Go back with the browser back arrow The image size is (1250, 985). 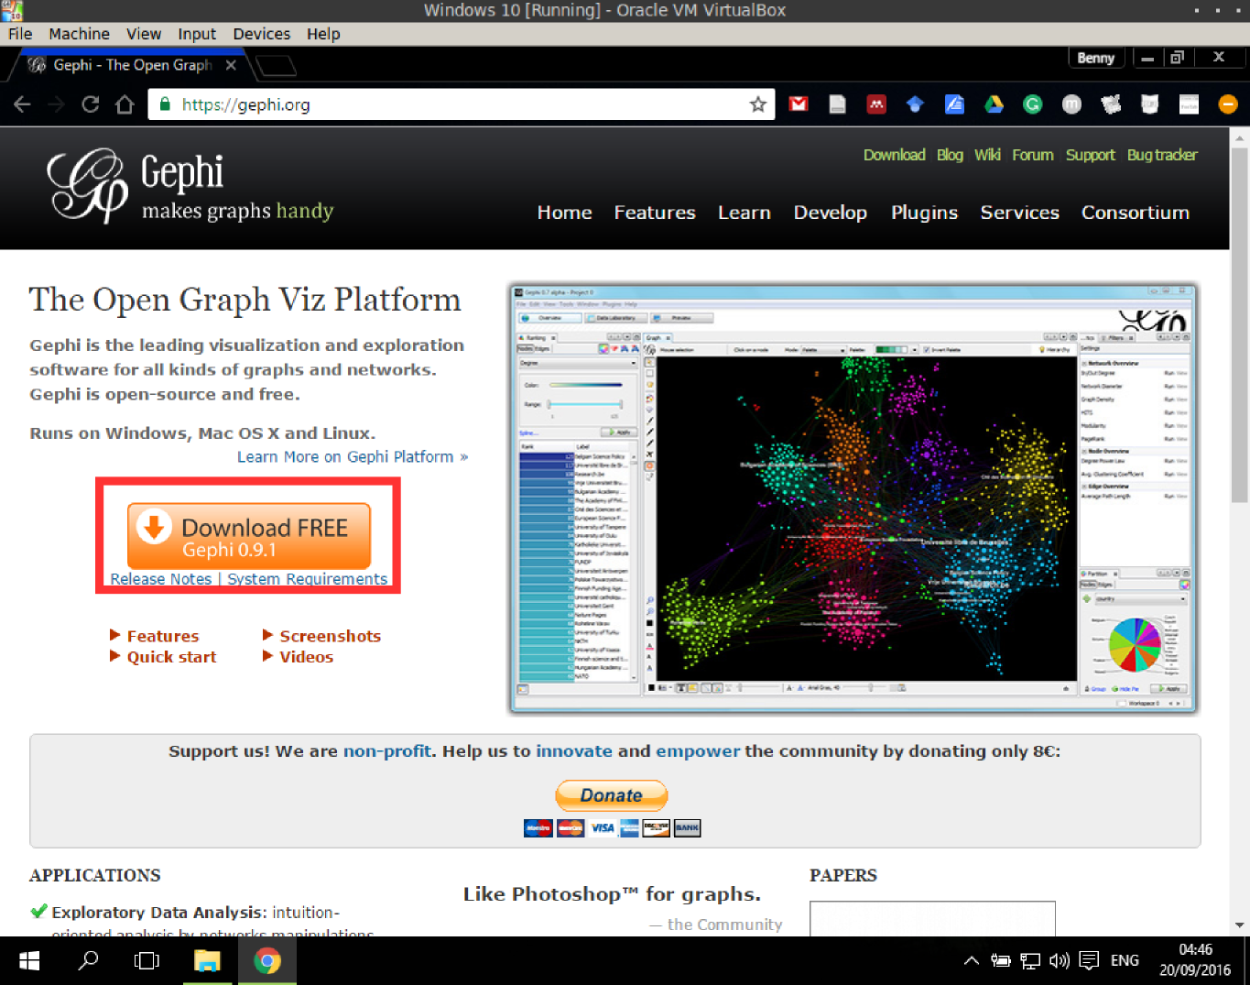pyautogui.click(x=23, y=104)
